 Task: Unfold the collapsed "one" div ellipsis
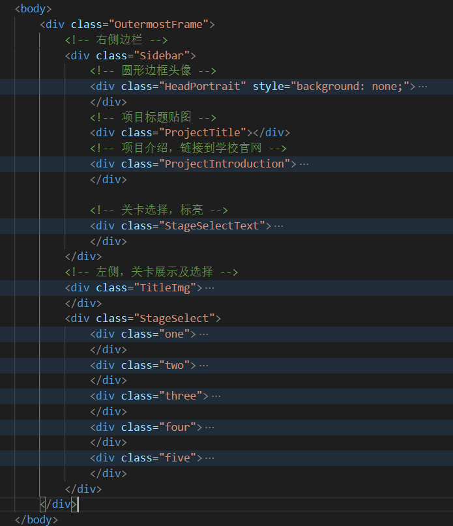tap(203, 334)
